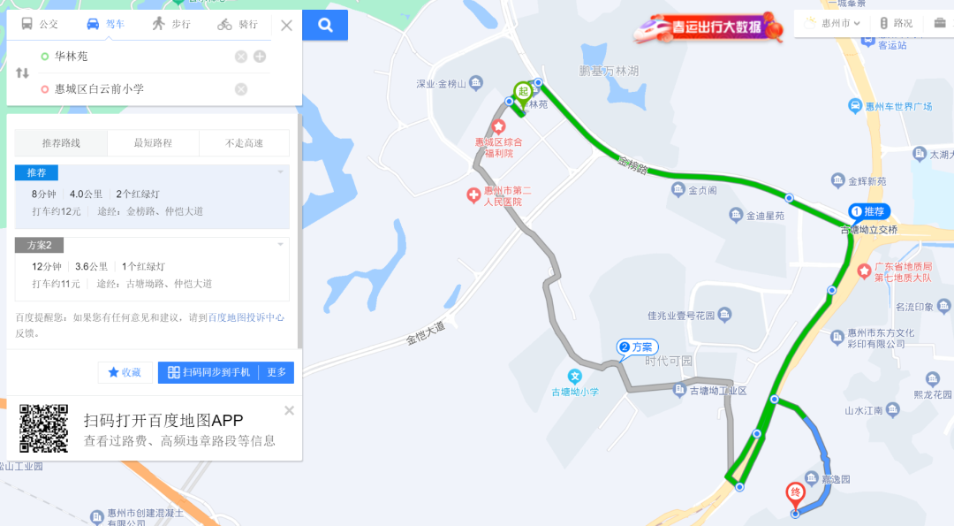Select the 不走高速 route option
Viewport: 954px width, 526px height.
point(244,143)
